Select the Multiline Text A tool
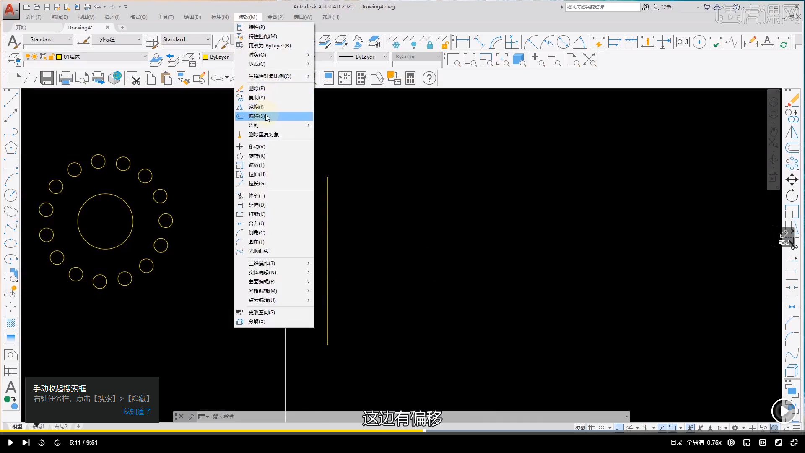This screenshot has width=805, height=453. click(x=11, y=387)
